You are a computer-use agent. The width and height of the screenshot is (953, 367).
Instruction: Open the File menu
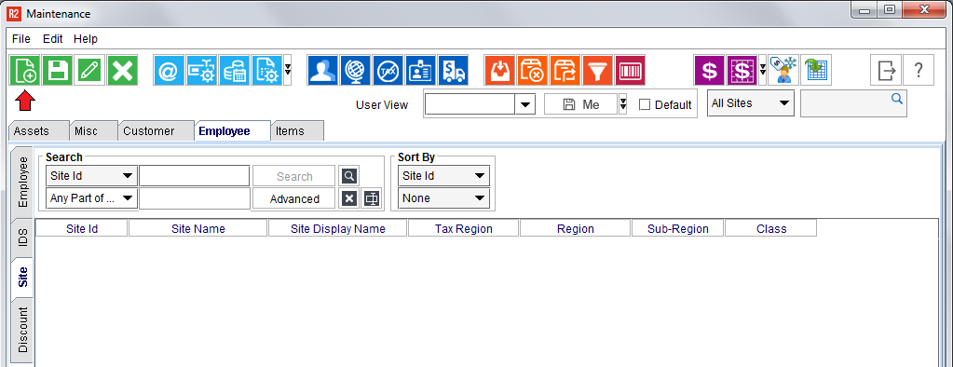click(x=20, y=39)
